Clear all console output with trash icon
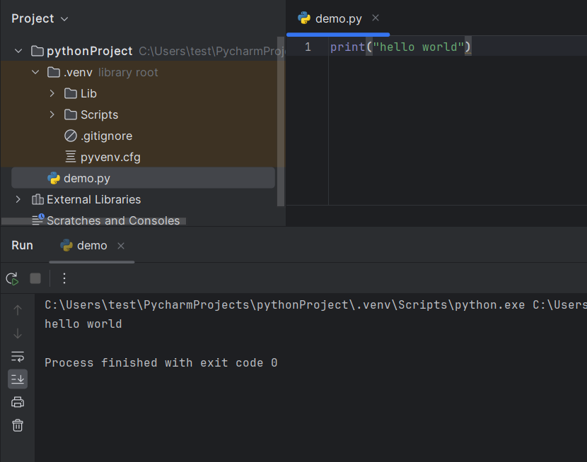The height and width of the screenshot is (462, 587). (x=18, y=425)
